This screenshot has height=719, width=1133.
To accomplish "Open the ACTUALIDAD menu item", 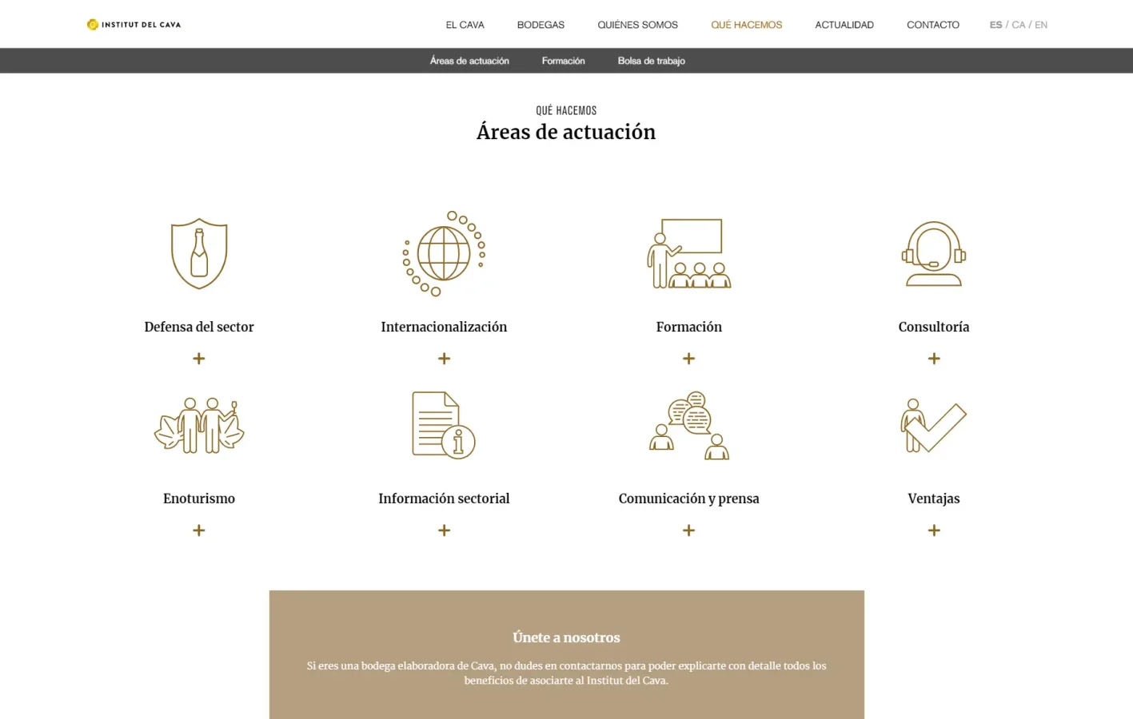I will point(844,25).
